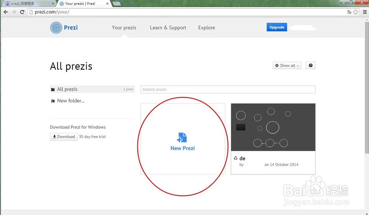
Task: Click the 30 day free trial text
Action: 92,137
